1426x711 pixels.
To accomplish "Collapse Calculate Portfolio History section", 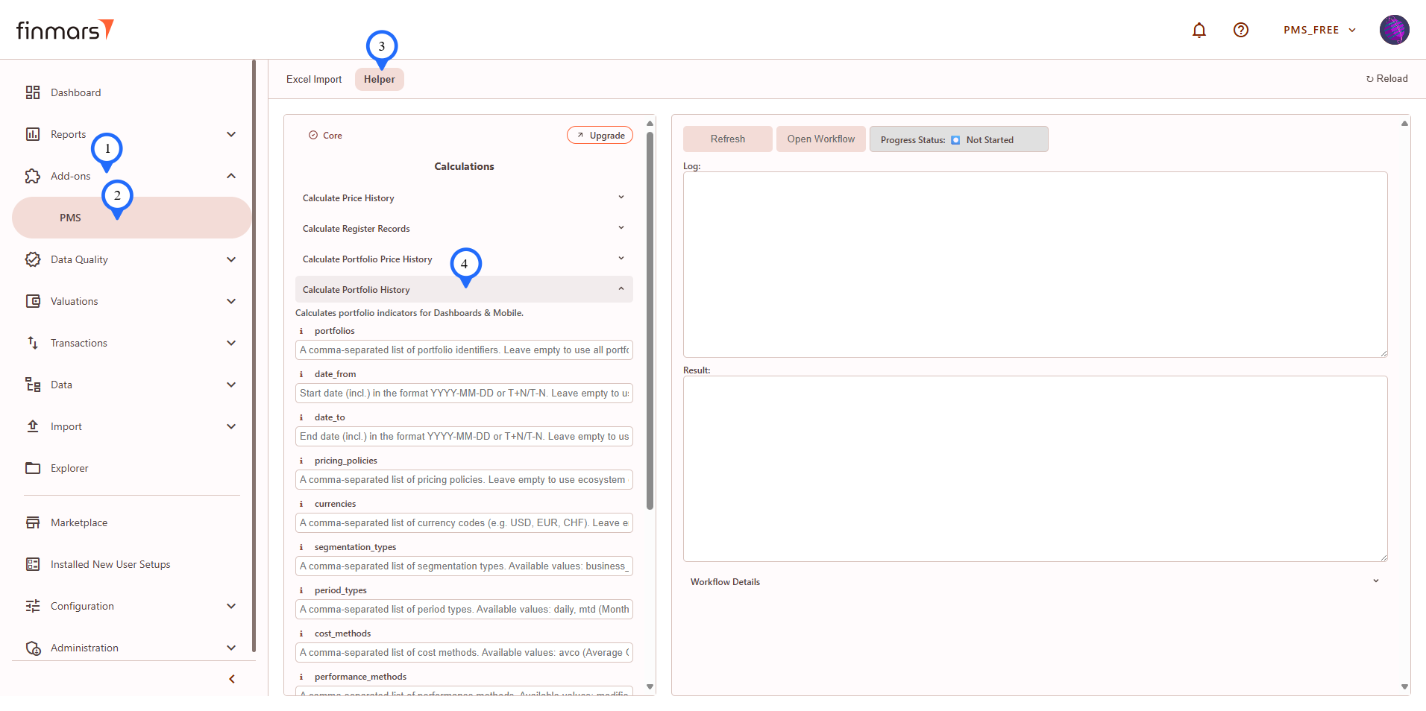I will click(621, 289).
